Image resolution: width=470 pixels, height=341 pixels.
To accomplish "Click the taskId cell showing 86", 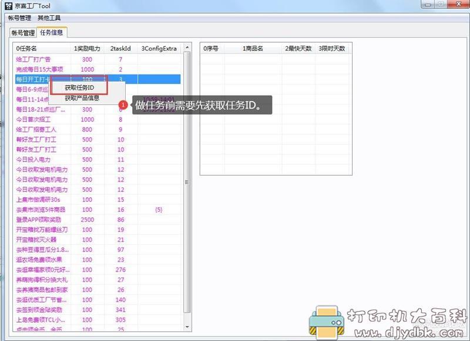I will (120, 220).
